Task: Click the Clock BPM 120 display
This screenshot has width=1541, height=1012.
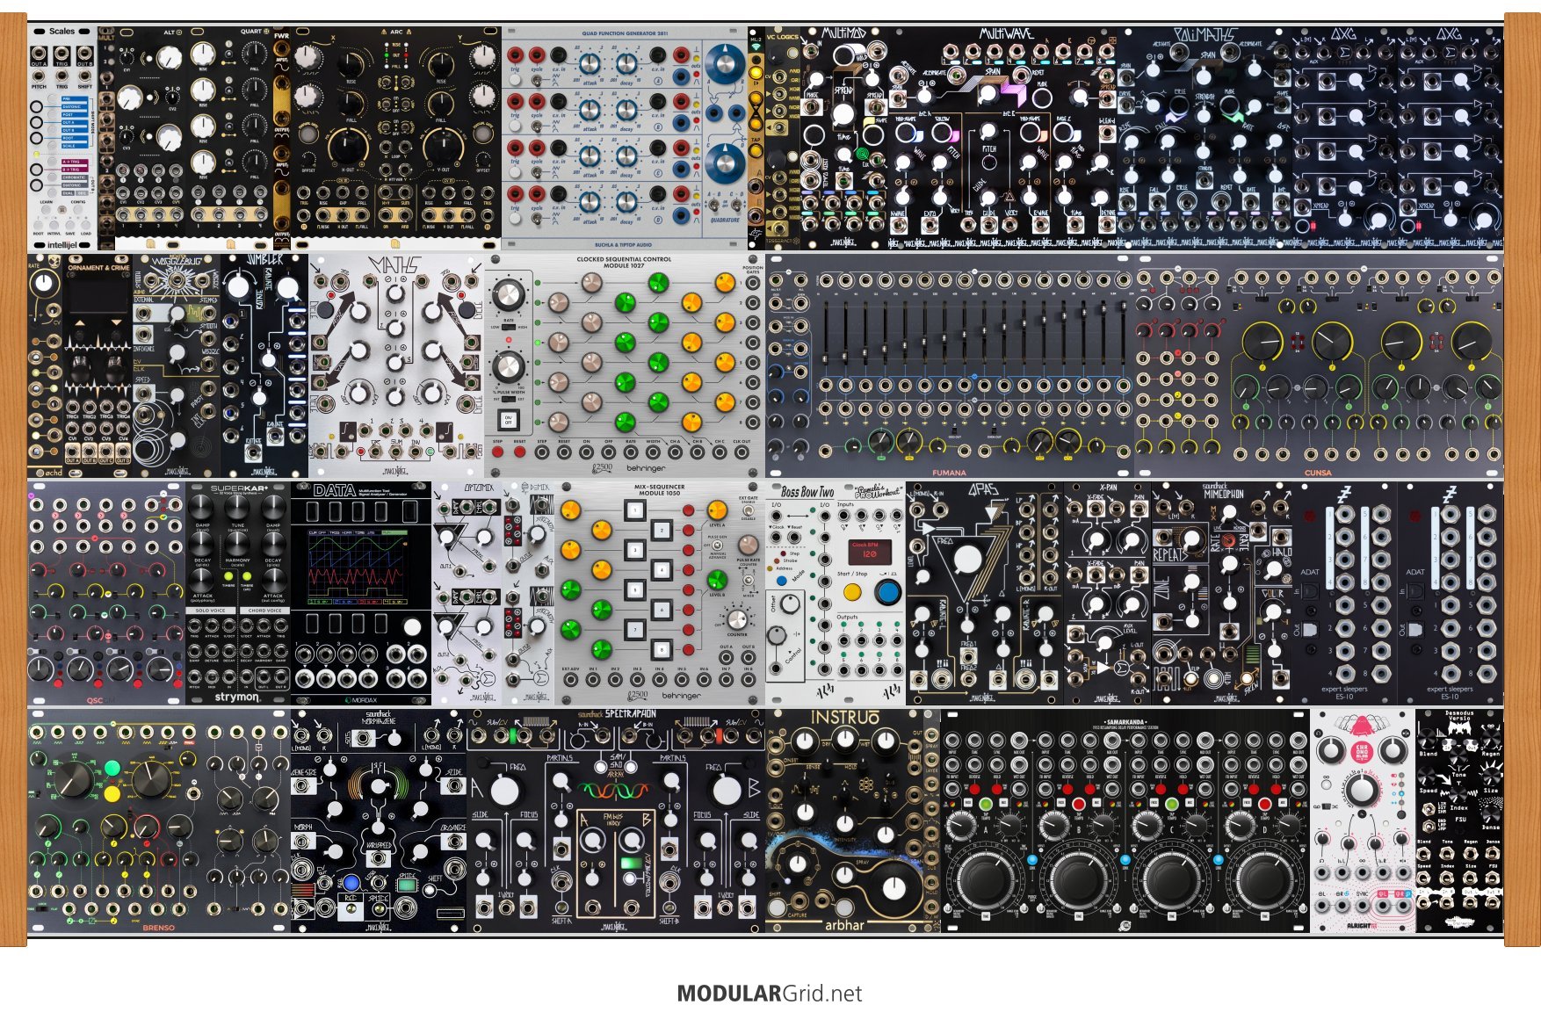Action: tap(870, 553)
